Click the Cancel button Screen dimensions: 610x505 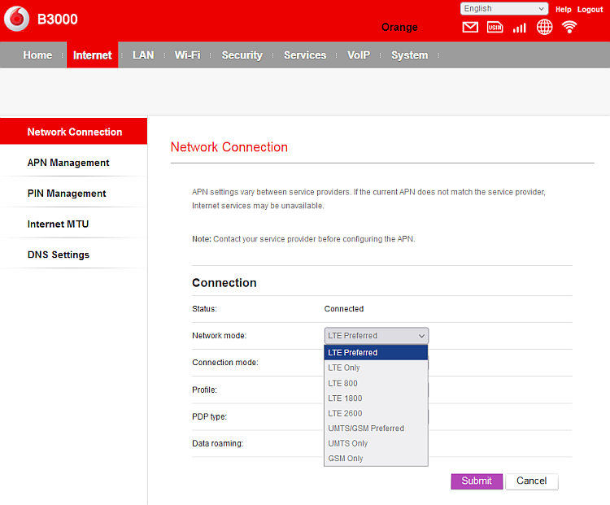(x=531, y=481)
